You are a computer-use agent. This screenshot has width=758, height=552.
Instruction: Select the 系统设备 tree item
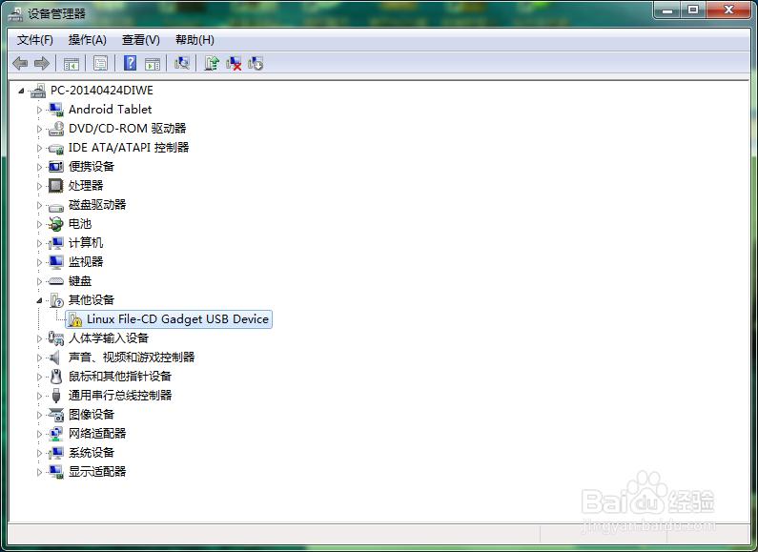pos(92,453)
